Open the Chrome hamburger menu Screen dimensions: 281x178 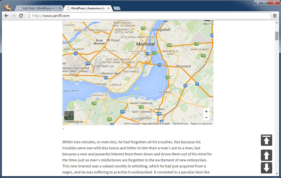(x=275, y=16)
